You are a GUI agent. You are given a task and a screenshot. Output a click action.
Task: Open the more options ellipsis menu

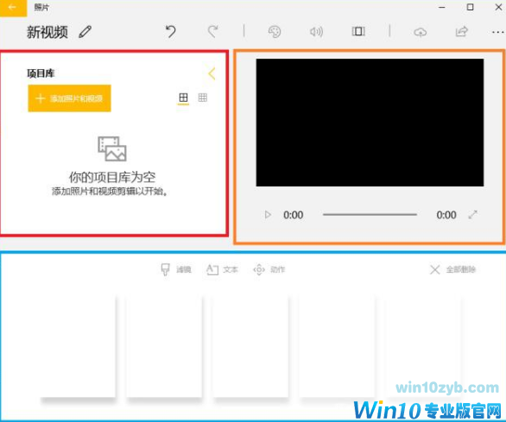coord(498,32)
